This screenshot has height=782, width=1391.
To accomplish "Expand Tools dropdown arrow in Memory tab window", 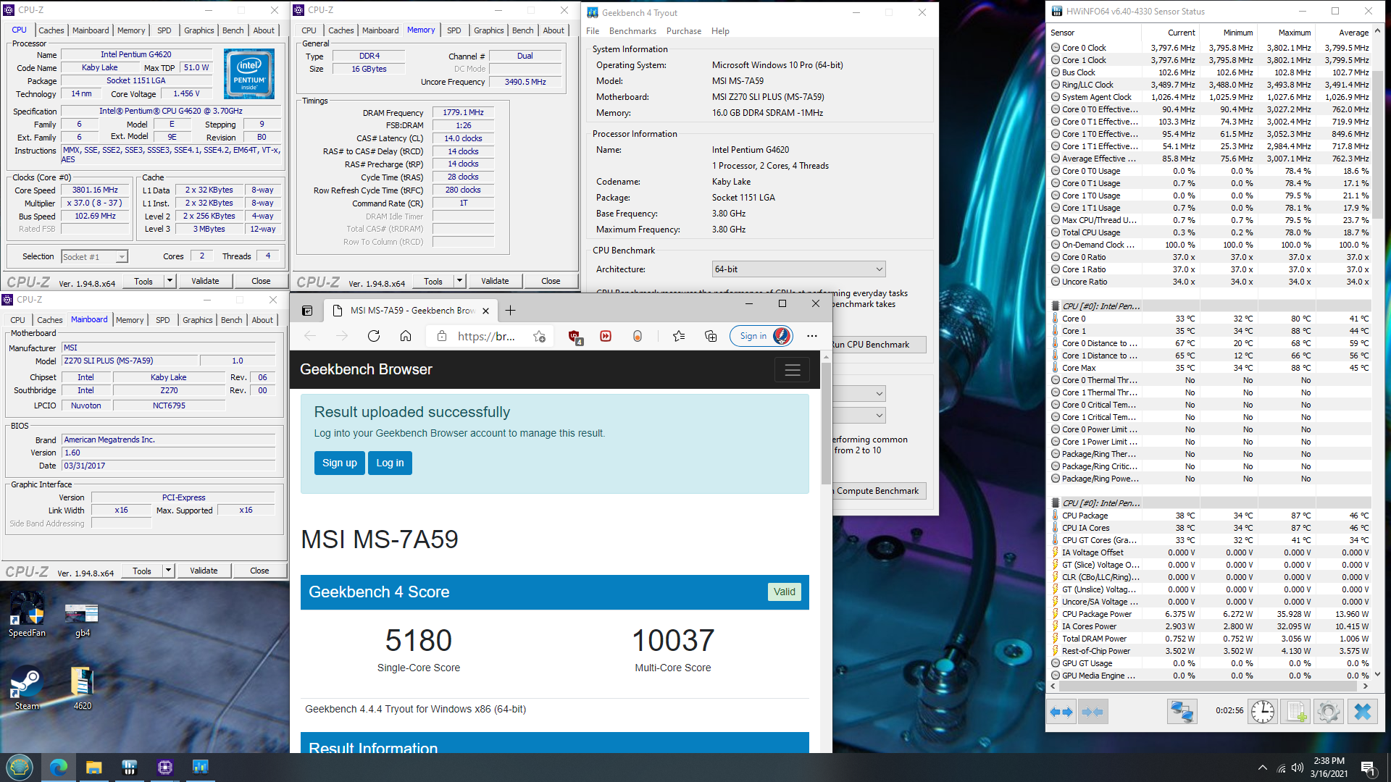I will (459, 281).
